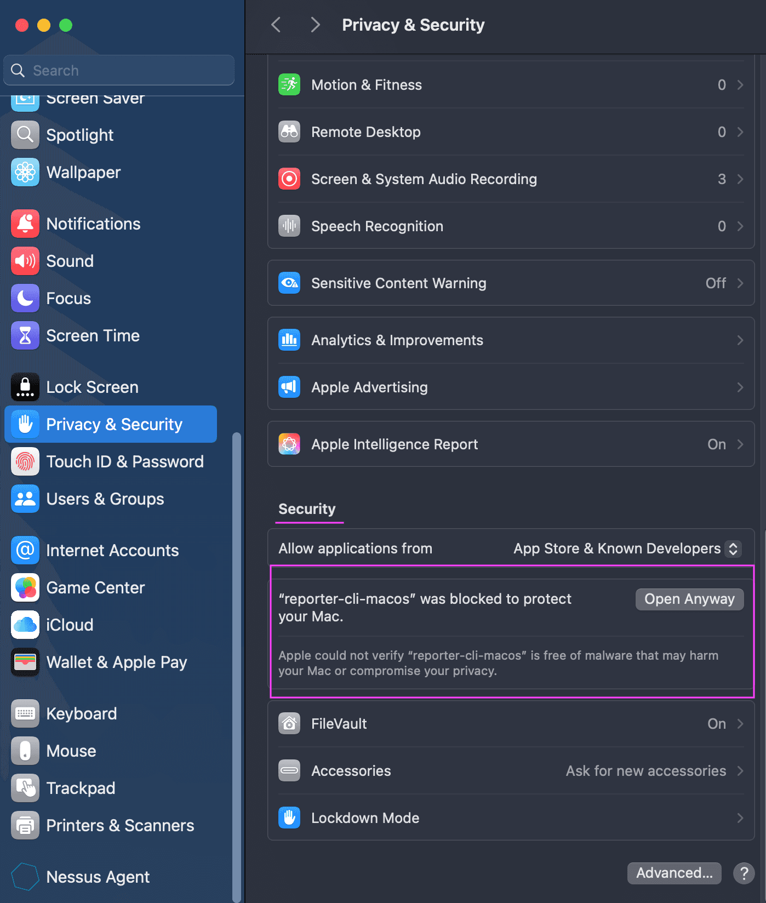Click the Speech Recognition waveform icon

point(289,226)
